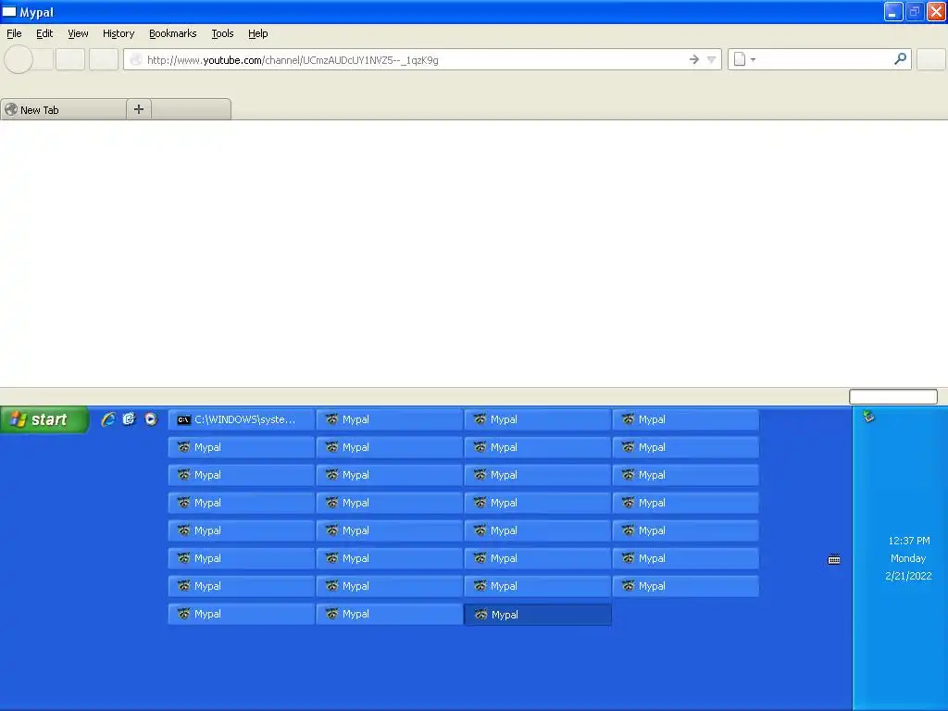Click the Go arrow in address bar
Viewport: 948px width, 711px height.
694,59
